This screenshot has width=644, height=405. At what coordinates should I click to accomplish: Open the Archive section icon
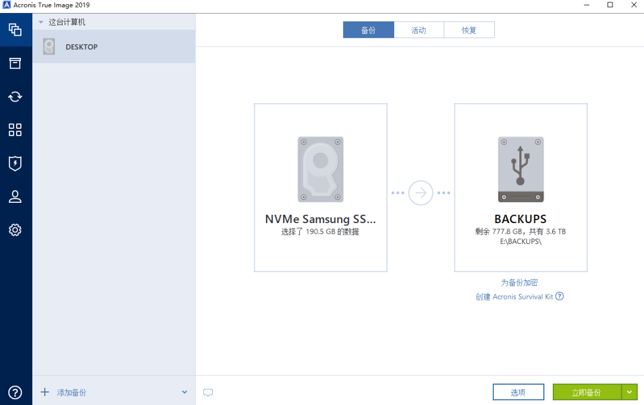coord(15,63)
